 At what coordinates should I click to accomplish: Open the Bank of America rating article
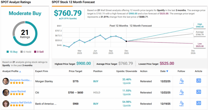pyautogui.click(x=199, y=103)
